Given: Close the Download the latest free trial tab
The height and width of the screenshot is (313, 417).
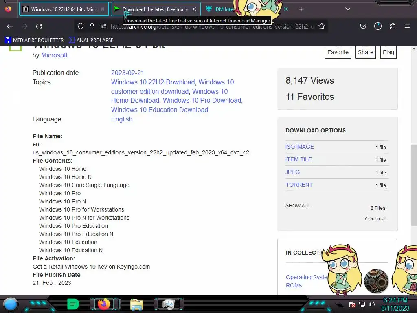Looking at the screenshot, I should (x=194, y=9).
